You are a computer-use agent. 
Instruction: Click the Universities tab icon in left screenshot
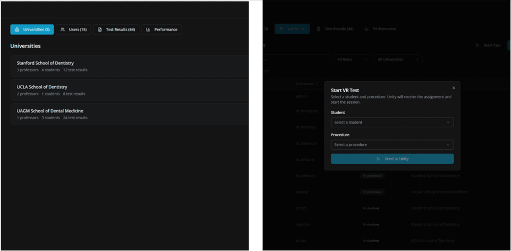click(x=17, y=30)
